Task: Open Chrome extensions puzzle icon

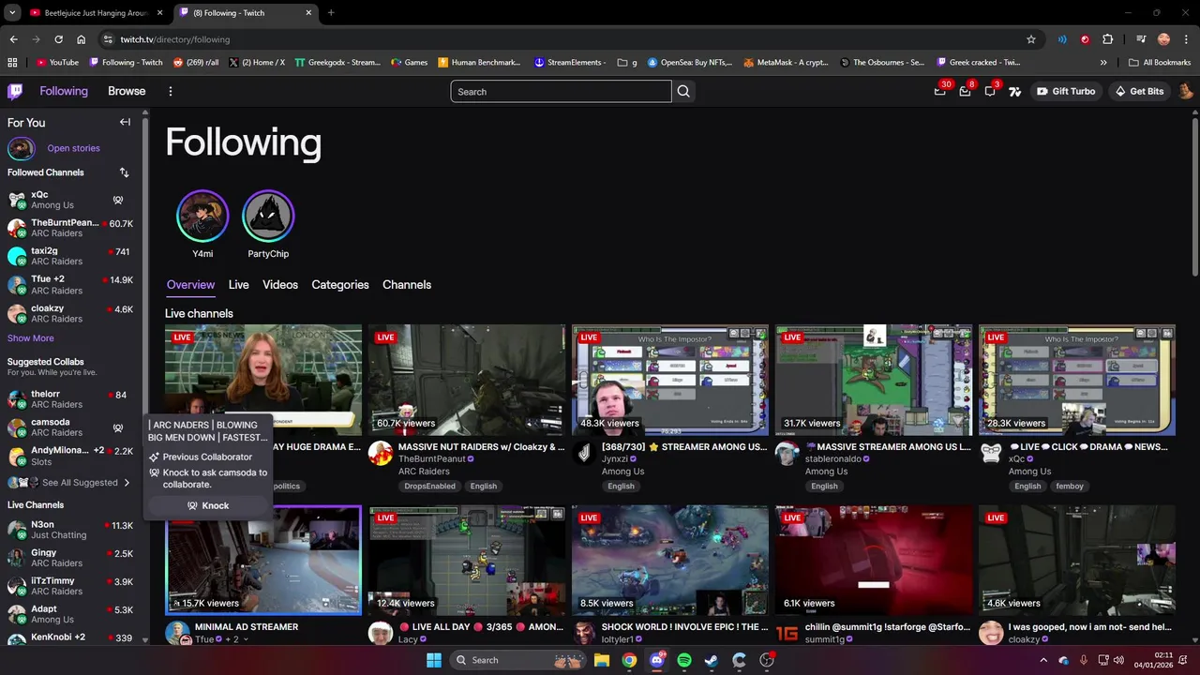Action: click(1108, 39)
